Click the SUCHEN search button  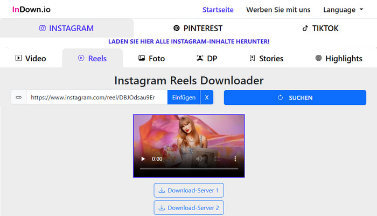295,98
